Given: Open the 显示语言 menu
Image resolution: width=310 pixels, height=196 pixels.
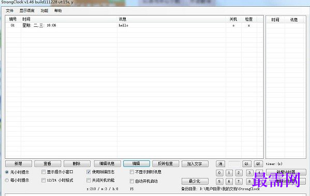Looking at the screenshot, I should 27,11.
